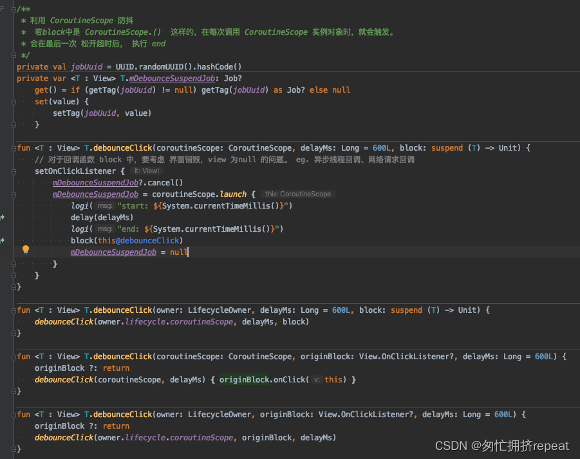Click the 'msg:' hint before "end:" string

(105, 229)
